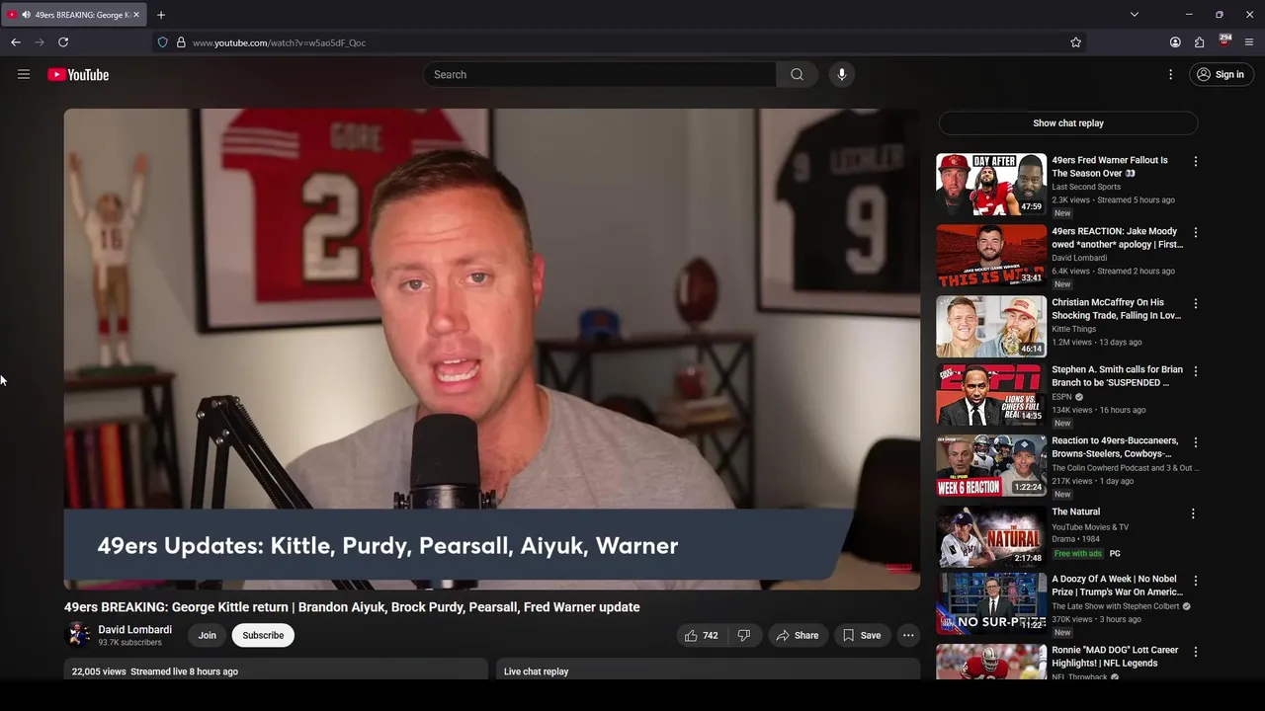Start voice search with the microphone
The height and width of the screenshot is (711, 1265).
(x=841, y=74)
